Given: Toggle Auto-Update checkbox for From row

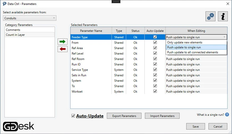Looking at the screenshot, I should pos(155,42).
